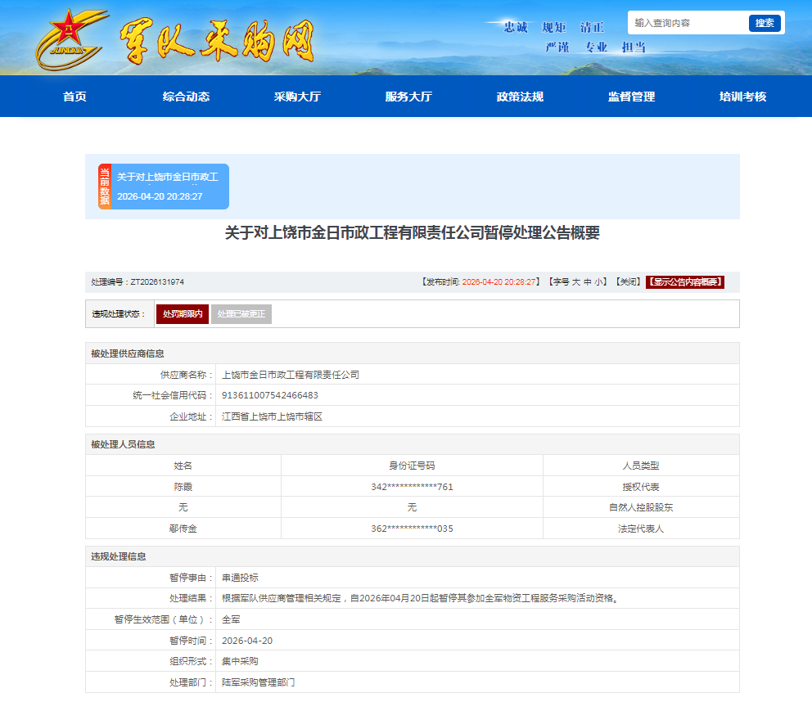The height and width of the screenshot is (720, 812).
Task: Click 显示公告内容概要 button
Action: pyautogui.click(x=685, y=282)
